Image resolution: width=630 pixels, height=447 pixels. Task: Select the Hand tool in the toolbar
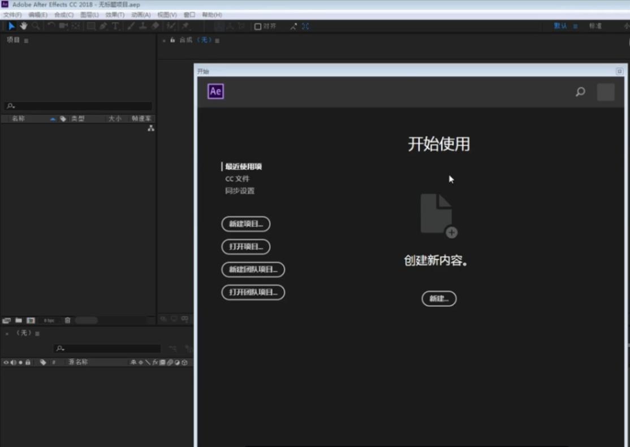23,26
